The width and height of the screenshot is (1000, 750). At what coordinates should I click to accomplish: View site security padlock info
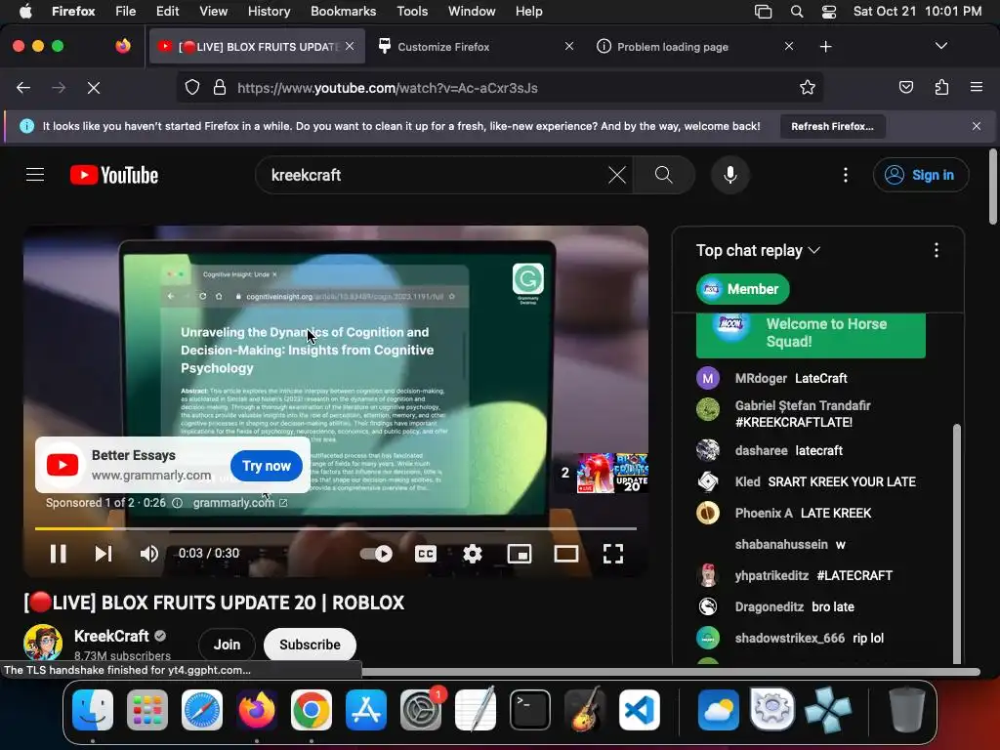point(220,87)
